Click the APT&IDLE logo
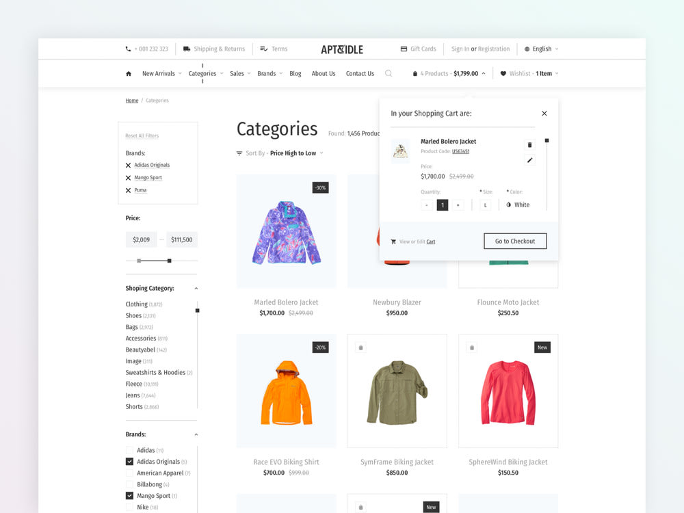The height and width of the screenshot is (513, 684). [x=342, y=49]
